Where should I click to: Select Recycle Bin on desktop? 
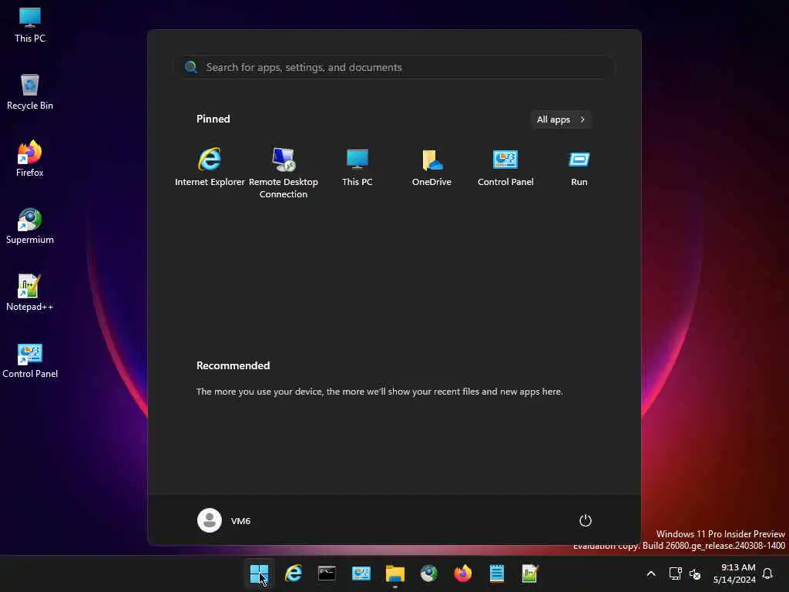pos(30,92)
